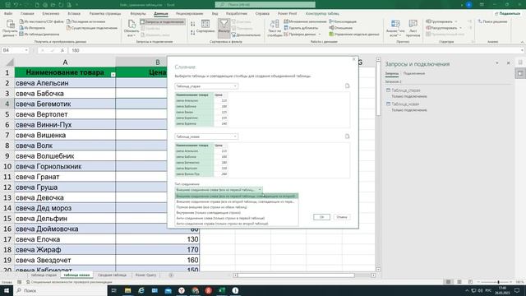Viewport: 526px width, 296px height.
Task: Open second table dropdown Таблица_новая in Merge dialog
Action: point(206,136)
